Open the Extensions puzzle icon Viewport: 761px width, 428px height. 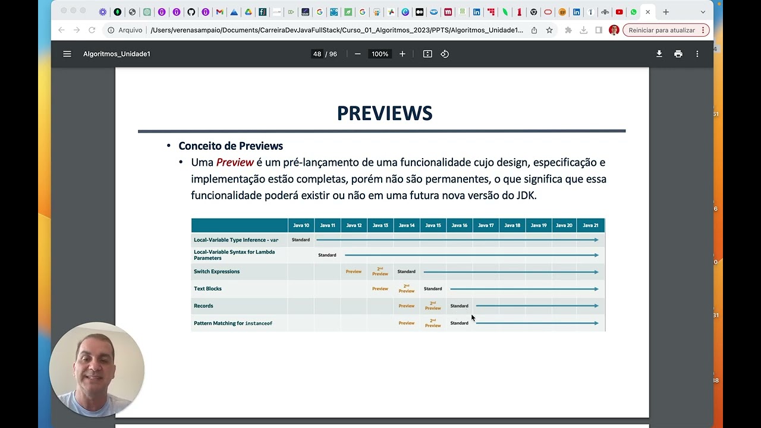[x=568, y=30]
